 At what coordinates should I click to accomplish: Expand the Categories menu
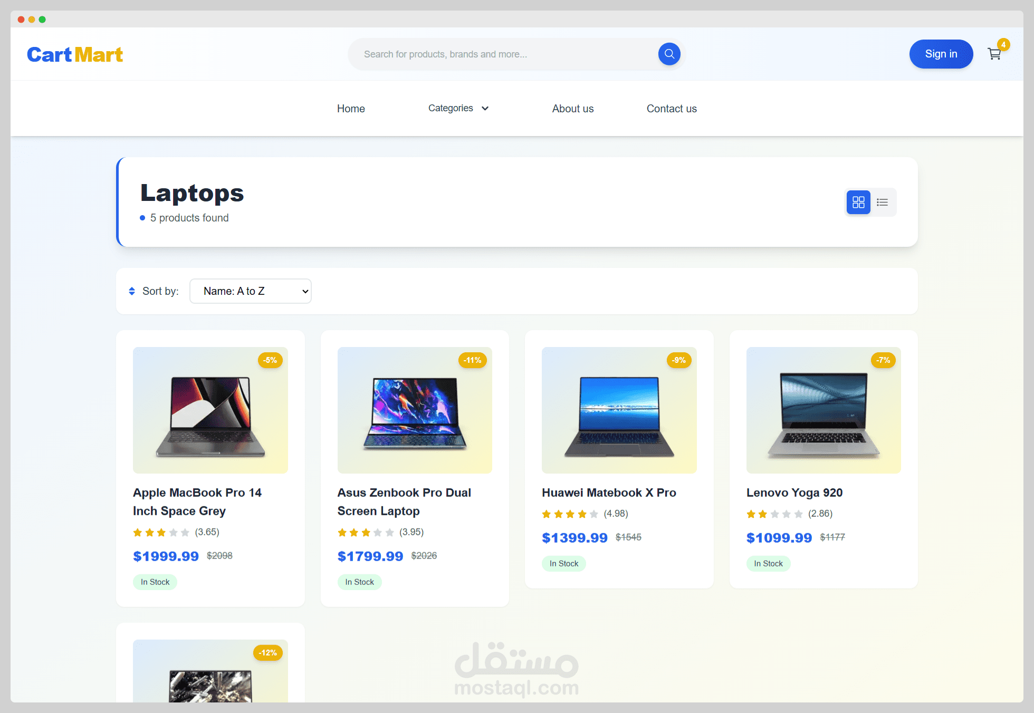[458, 108]
